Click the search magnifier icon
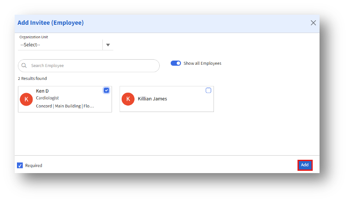The height and width of the screenshot is (202, 348). pyautogui.click(x=24, y=66)
